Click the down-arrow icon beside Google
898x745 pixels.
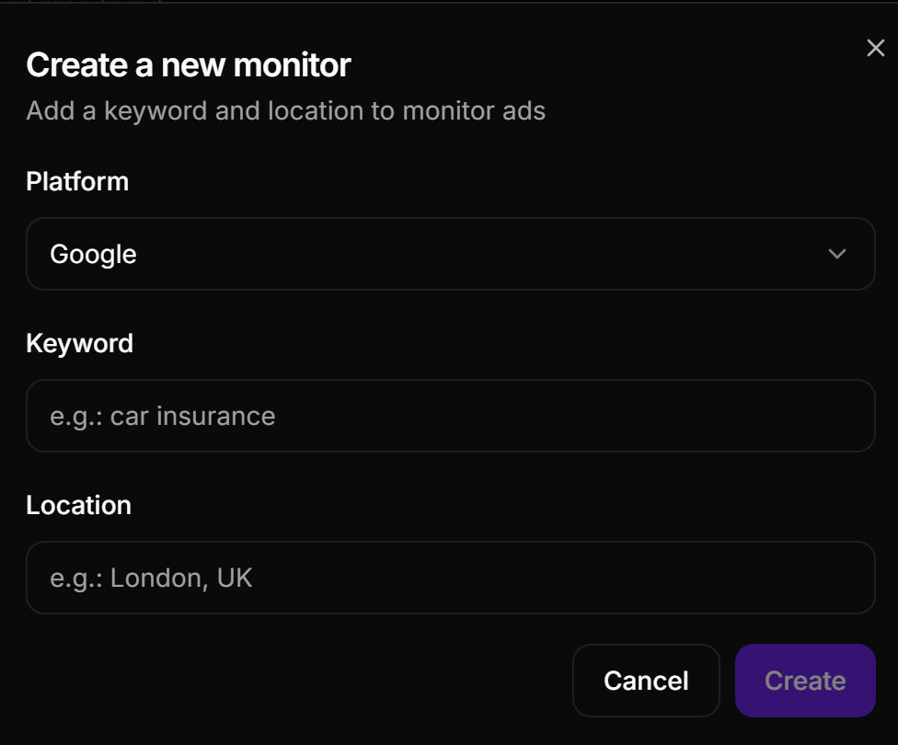(836, 254)
